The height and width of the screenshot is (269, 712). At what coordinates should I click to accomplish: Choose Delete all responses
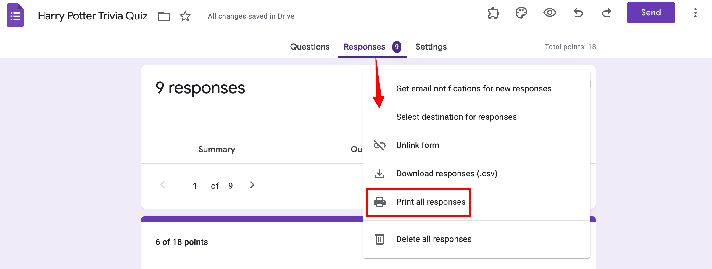click(476, 239)
